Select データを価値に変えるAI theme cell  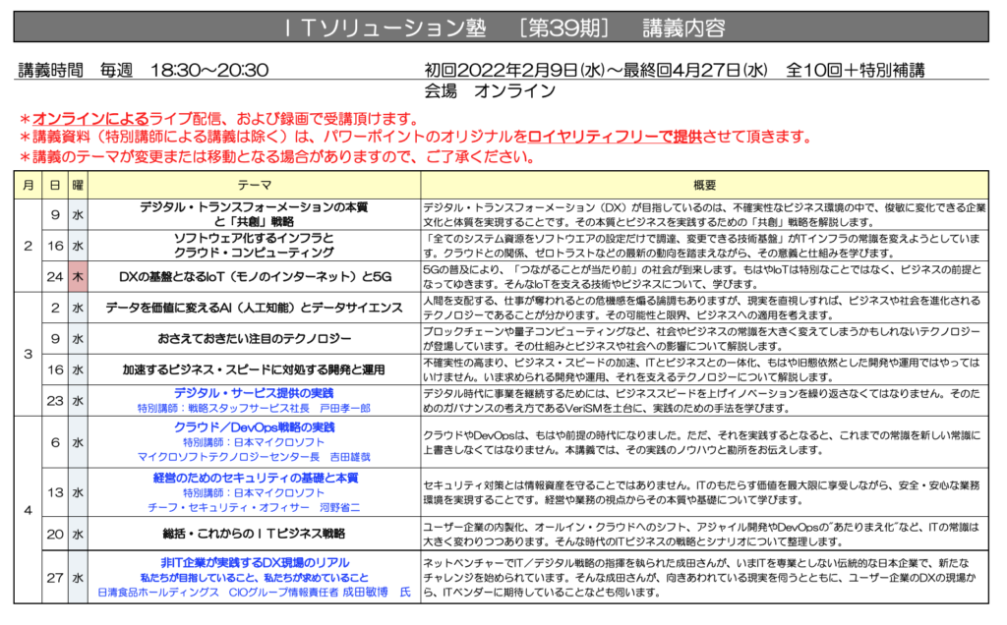pos(255,308)
